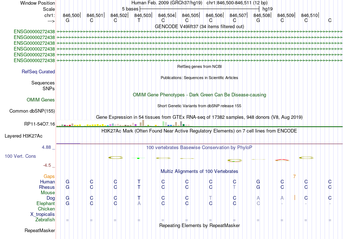
Task: Click the faded T in the Dog row
Action: pyautogui.click(x=210, y=198)
